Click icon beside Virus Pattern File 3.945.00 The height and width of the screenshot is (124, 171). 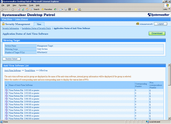(x=6, y=104)
